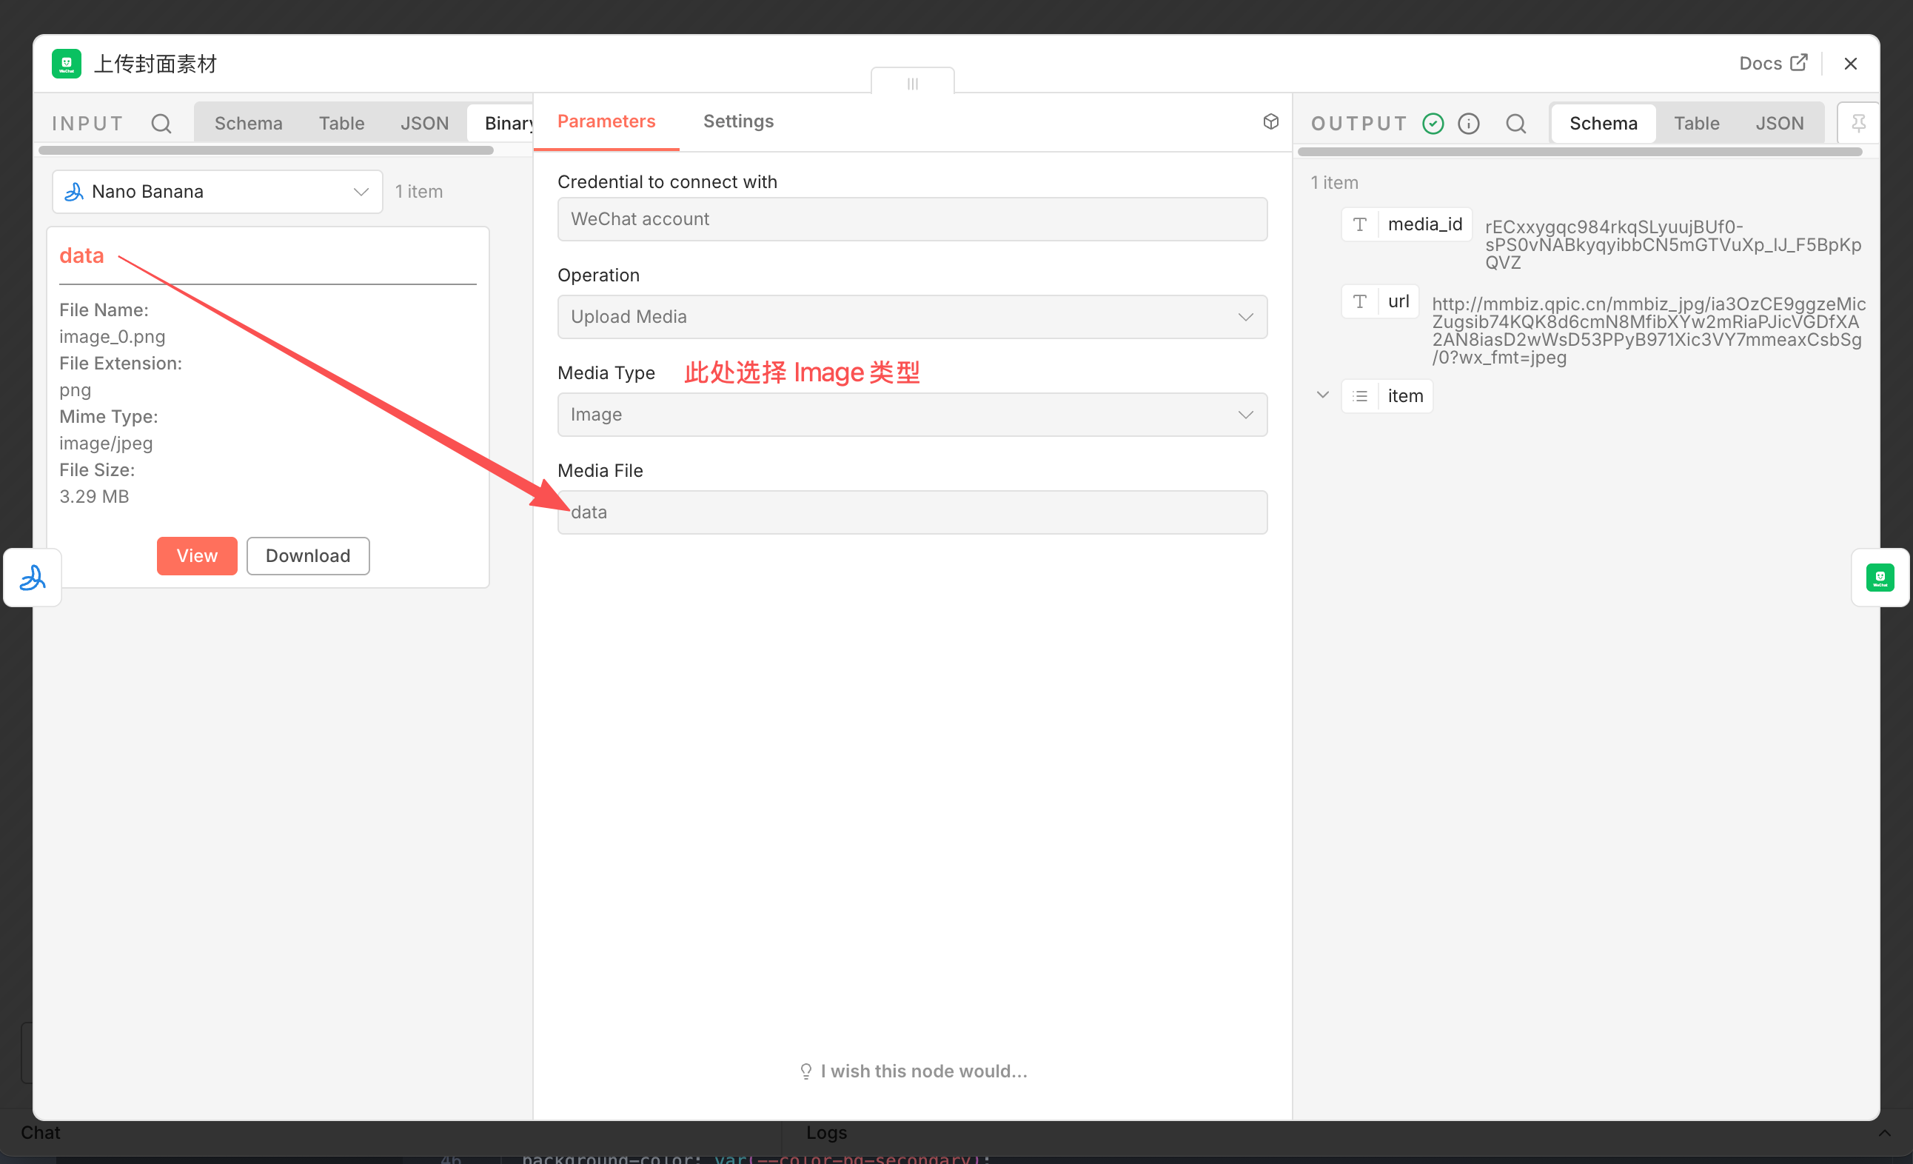Click the output info circle icon
This screenshot has height=1164, width=1913.
1468,124
